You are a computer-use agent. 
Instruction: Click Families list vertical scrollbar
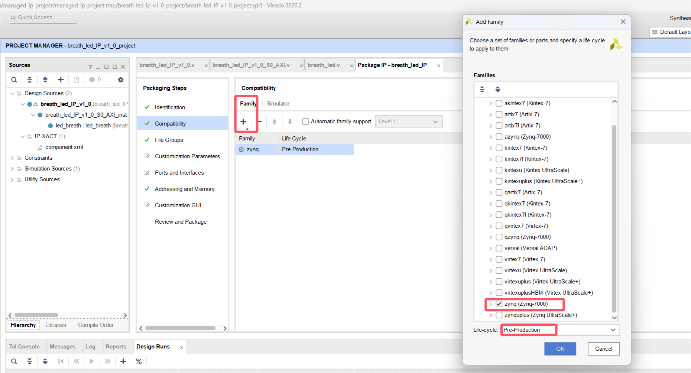[x=614, y=219]
